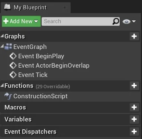Click the Event BeginPlay diamond icon
142x139 pixels.
13,56
